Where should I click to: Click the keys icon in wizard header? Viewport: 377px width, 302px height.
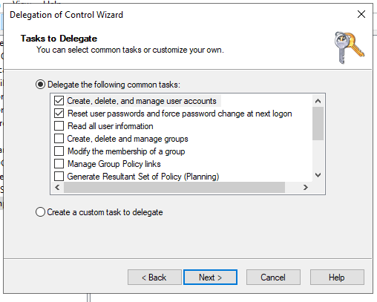[349, 47]
